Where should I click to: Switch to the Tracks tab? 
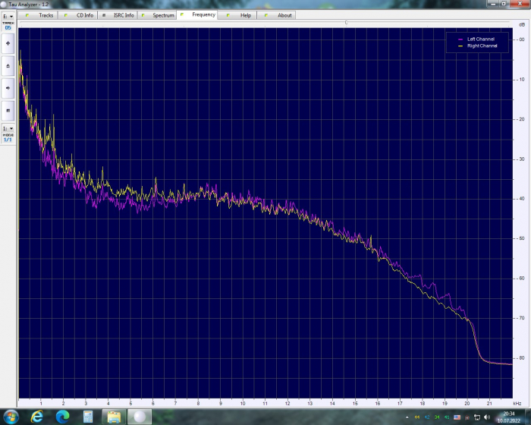tap(41, 15)
